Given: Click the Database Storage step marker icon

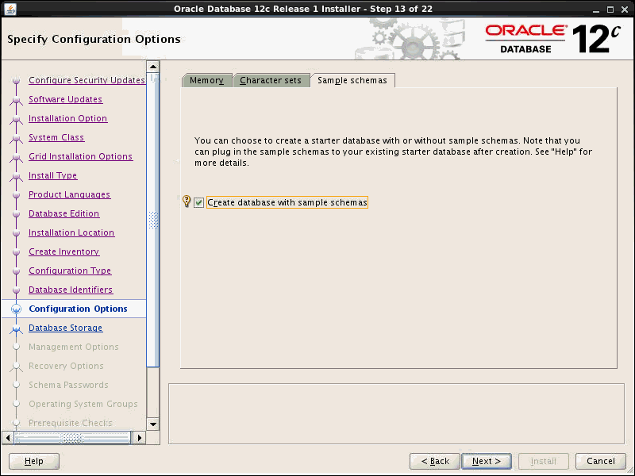Looking at the screenshot, I should coord(17,328).
